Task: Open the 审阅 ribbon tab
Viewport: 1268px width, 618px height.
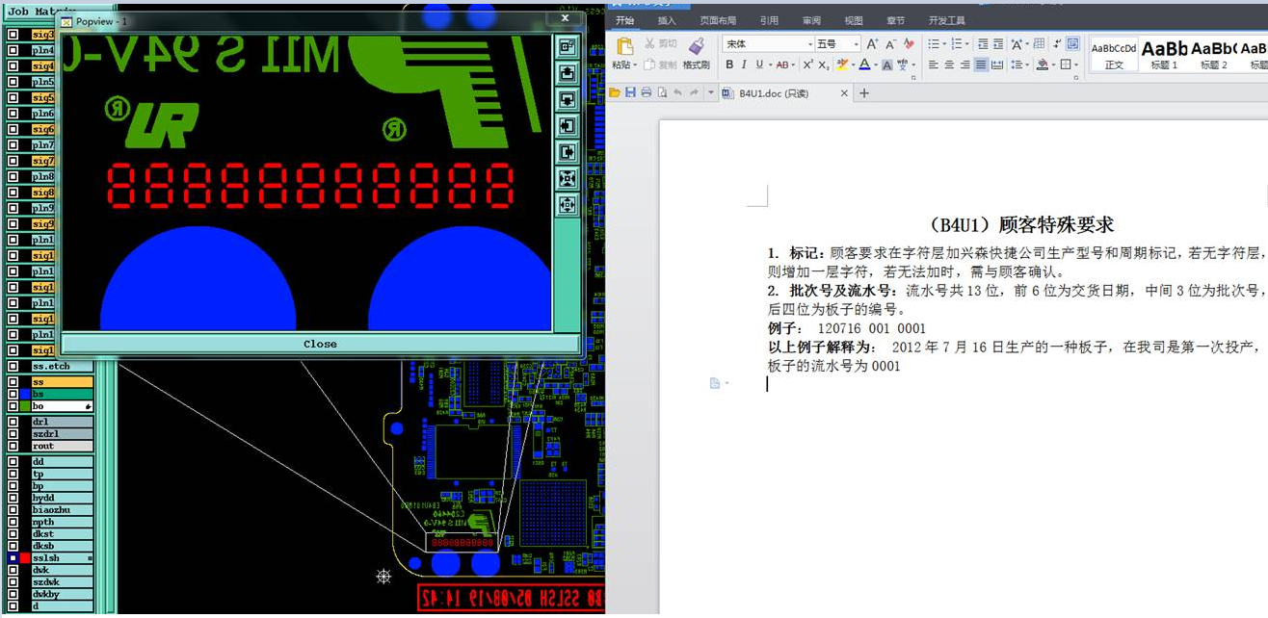Action: pyautogui.click(x=811, y=21)
